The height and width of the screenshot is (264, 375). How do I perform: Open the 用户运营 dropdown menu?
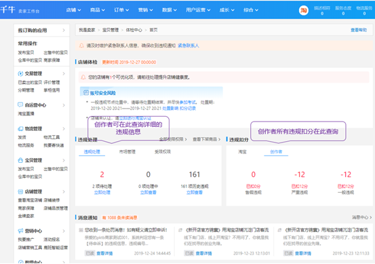point(198,10)
